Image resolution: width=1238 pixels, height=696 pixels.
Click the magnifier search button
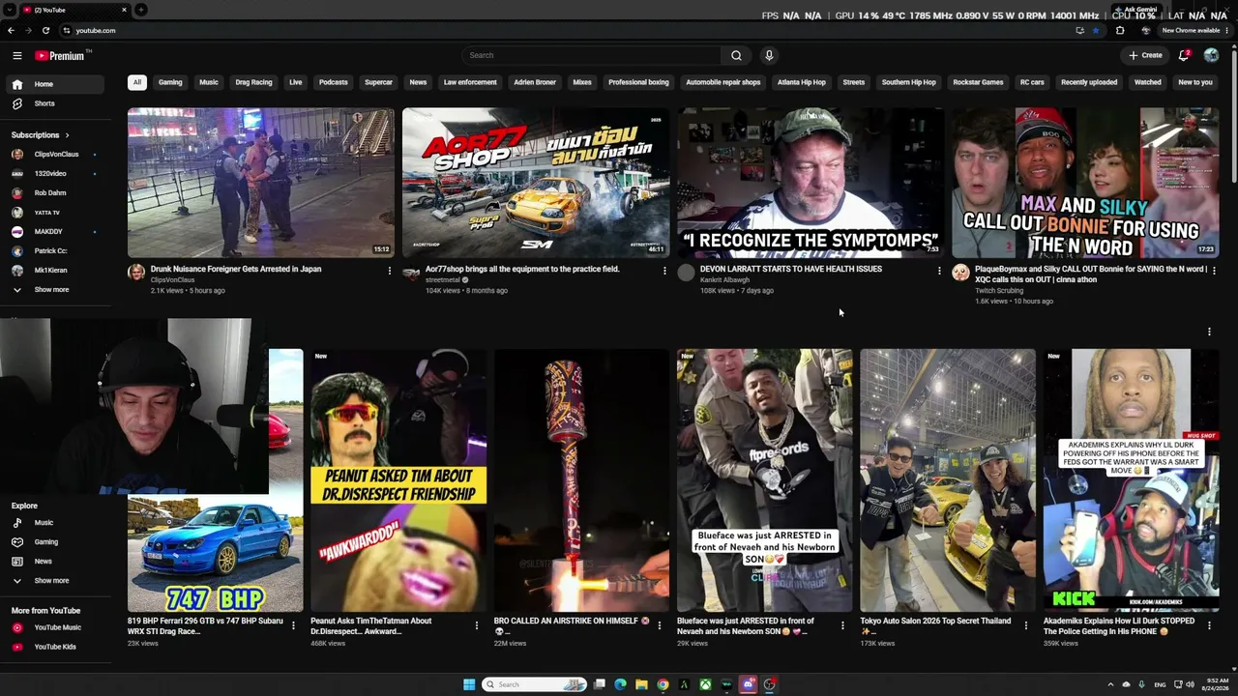click(x=736, y=56)
